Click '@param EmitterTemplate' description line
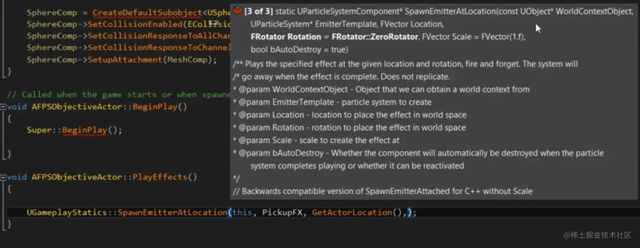640x248 pixels. coord(332,102)
